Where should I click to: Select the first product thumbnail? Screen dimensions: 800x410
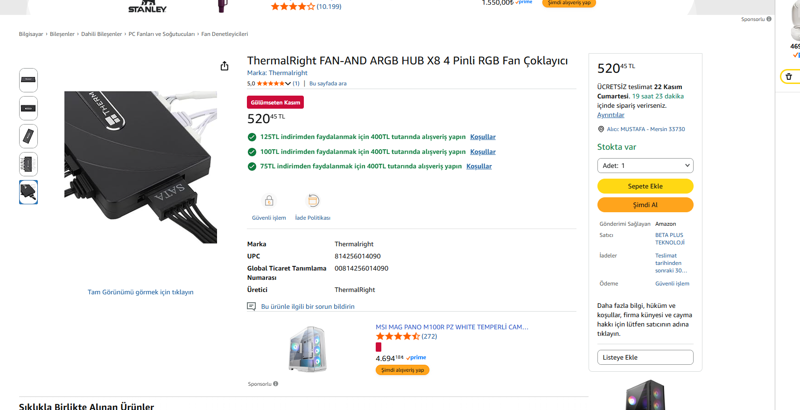(x=28, y=80)
